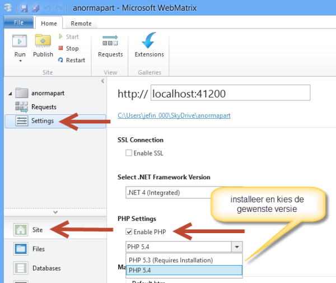Open Requests in the site tree
The image size is (336, 283).
[x=36, y=107]
